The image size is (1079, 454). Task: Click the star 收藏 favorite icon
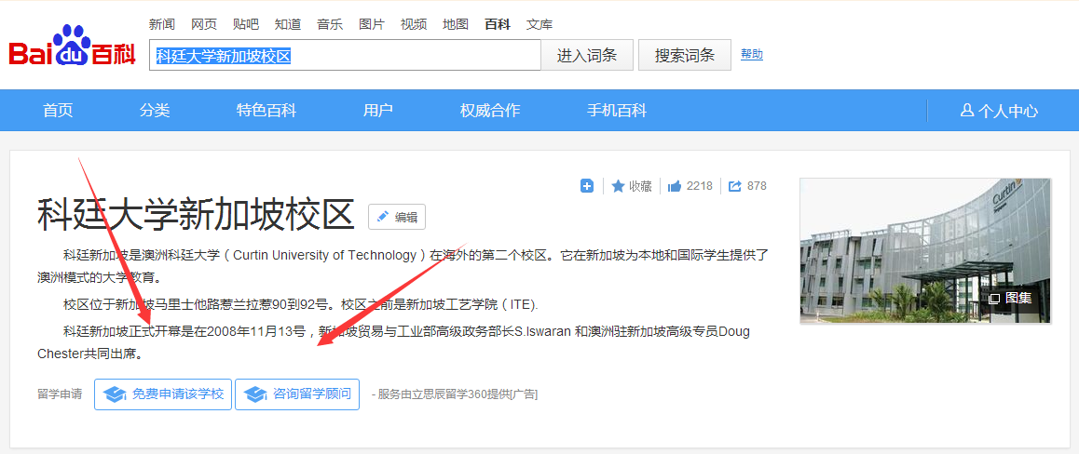tap(618, 185)
